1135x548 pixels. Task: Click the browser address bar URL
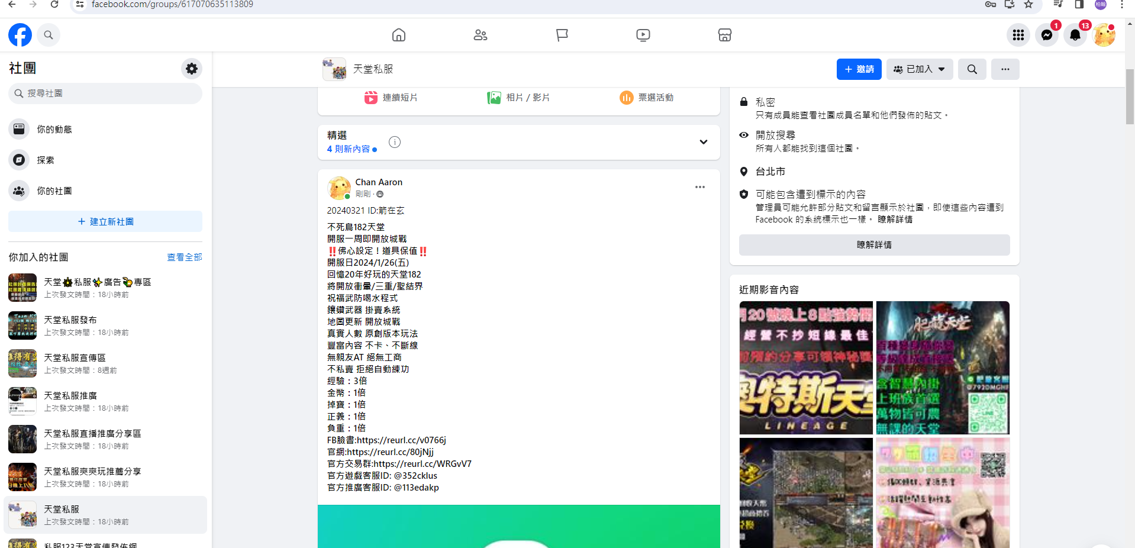pos(172,4)
